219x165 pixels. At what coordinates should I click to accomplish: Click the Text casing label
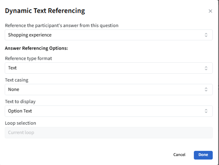point(17,80)
